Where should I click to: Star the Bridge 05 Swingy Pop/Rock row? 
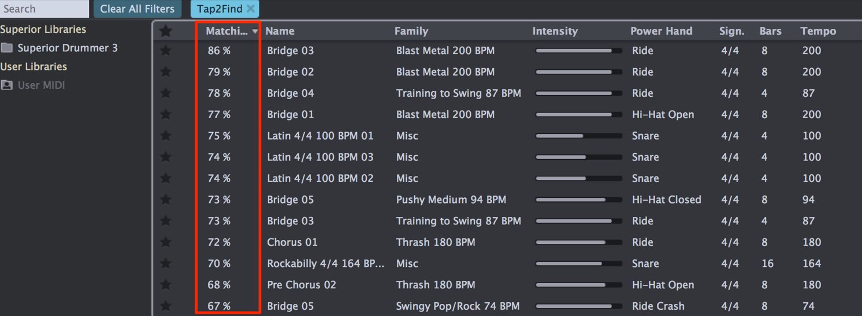[166, 307]
